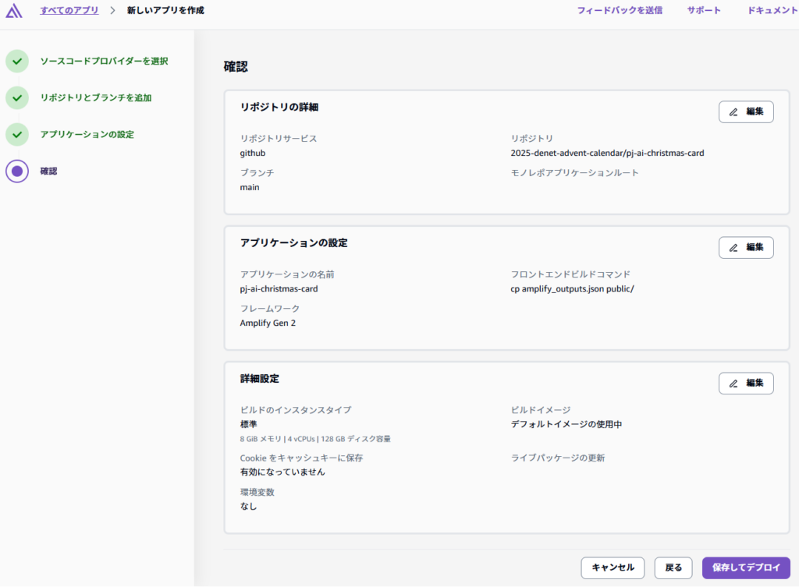Click the green checkmark for アプリケーションの設定

pos(17,134)
